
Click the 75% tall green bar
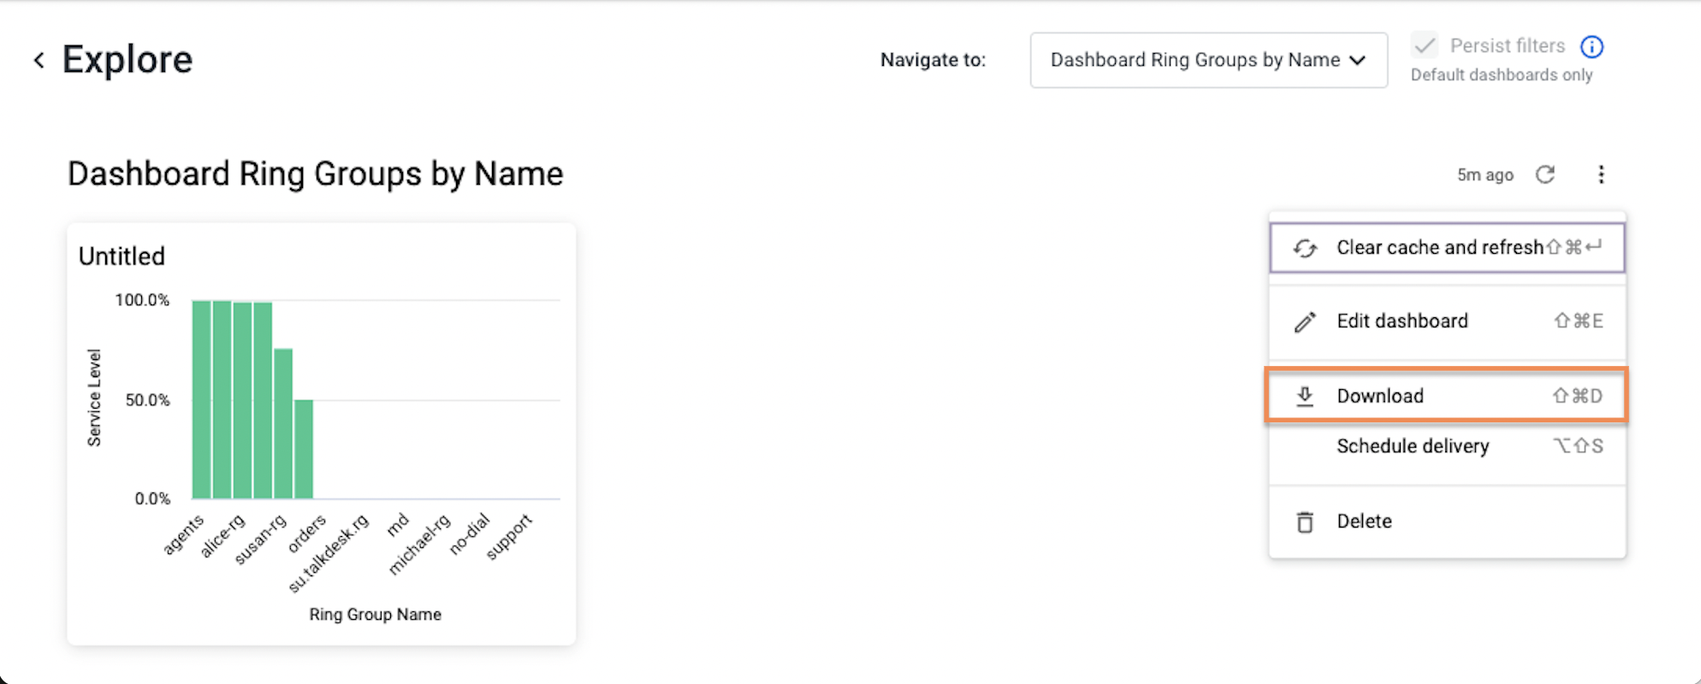pos(283,423)
